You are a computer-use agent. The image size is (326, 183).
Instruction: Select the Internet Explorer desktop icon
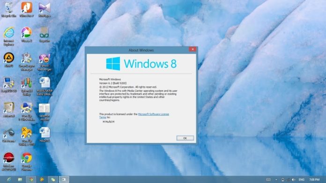tap(9, 36)
